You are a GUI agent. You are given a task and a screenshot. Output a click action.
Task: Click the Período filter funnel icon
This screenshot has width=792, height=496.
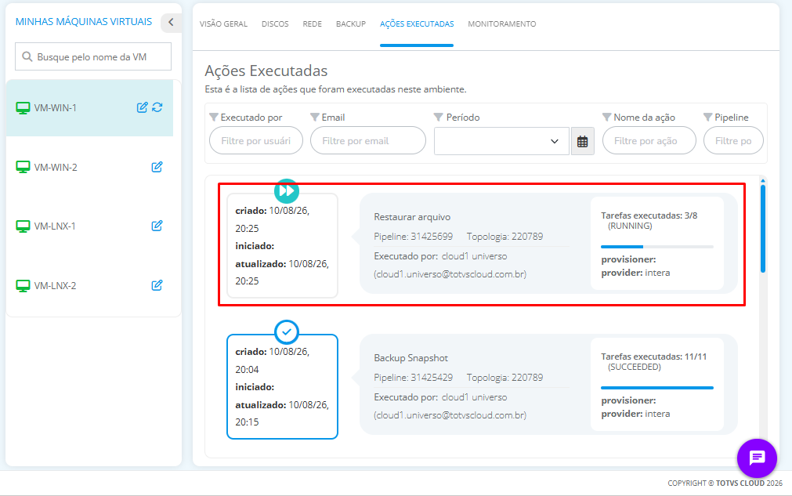[439, 118]
